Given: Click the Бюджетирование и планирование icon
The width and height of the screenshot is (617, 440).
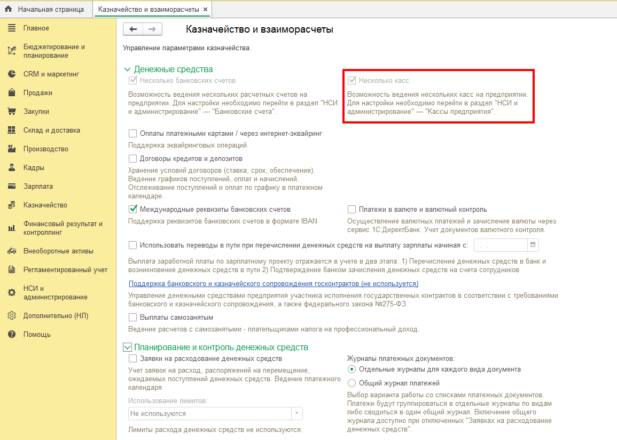Looking at the screenshot, I should [x=12, y=51].
